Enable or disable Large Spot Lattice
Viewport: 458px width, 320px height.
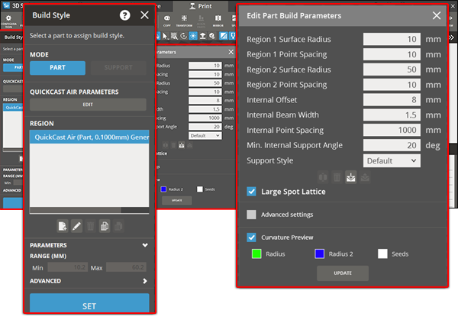coord(251,192)
